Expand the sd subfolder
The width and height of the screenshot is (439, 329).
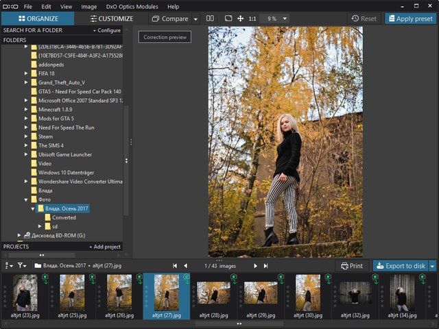pos(40,226)
